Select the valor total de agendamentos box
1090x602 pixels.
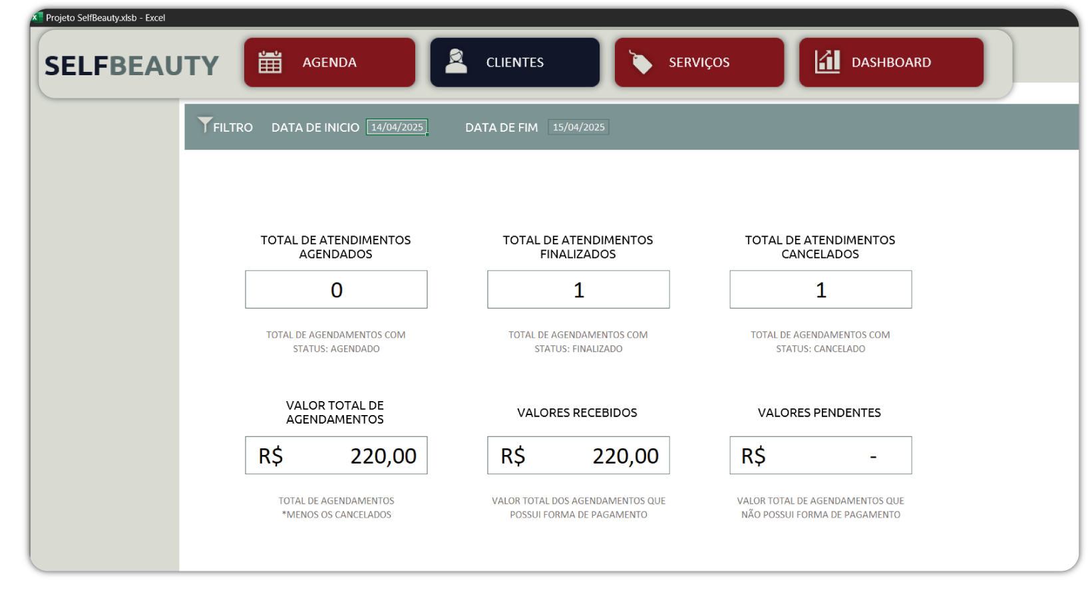(x=336, y=456)
